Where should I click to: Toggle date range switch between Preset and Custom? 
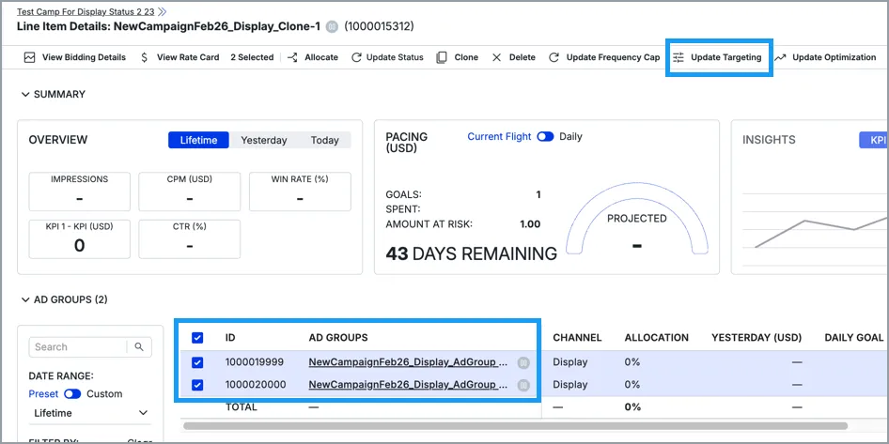point(72,393)
